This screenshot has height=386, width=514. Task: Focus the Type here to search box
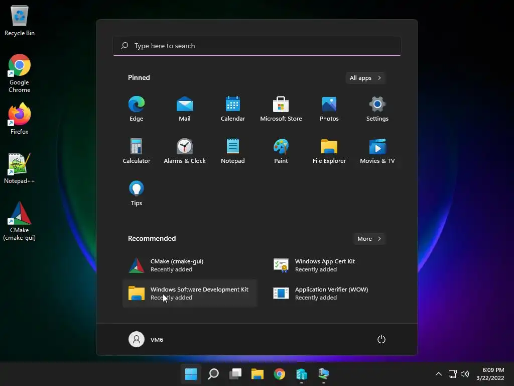click(256, 46)
